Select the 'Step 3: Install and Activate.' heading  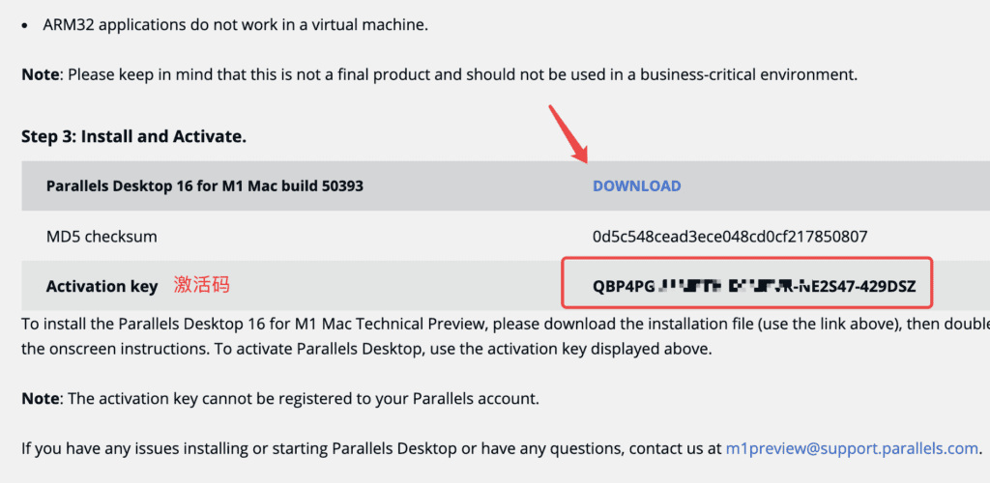point(133,136)
